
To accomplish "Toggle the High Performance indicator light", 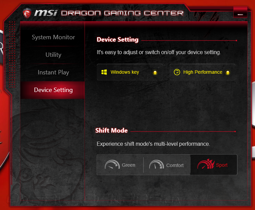I will point(228,72).
